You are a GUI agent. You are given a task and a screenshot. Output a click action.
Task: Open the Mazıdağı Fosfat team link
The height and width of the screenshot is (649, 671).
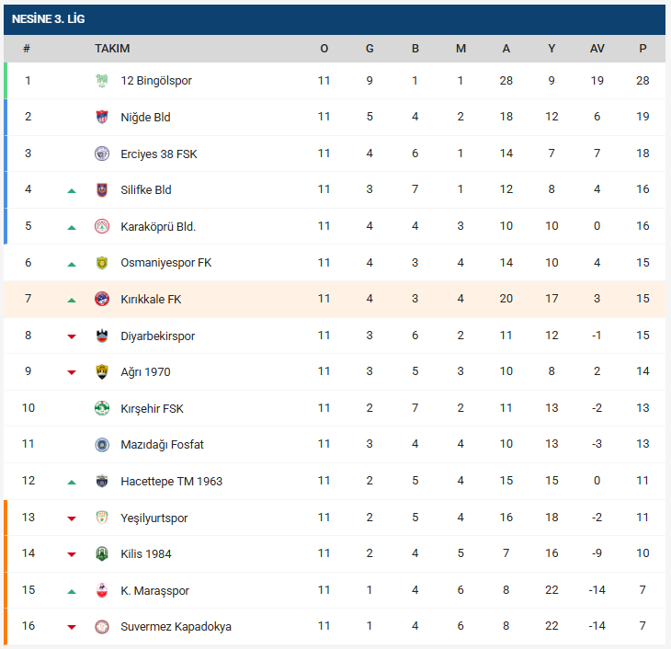(x=162, y=445)
